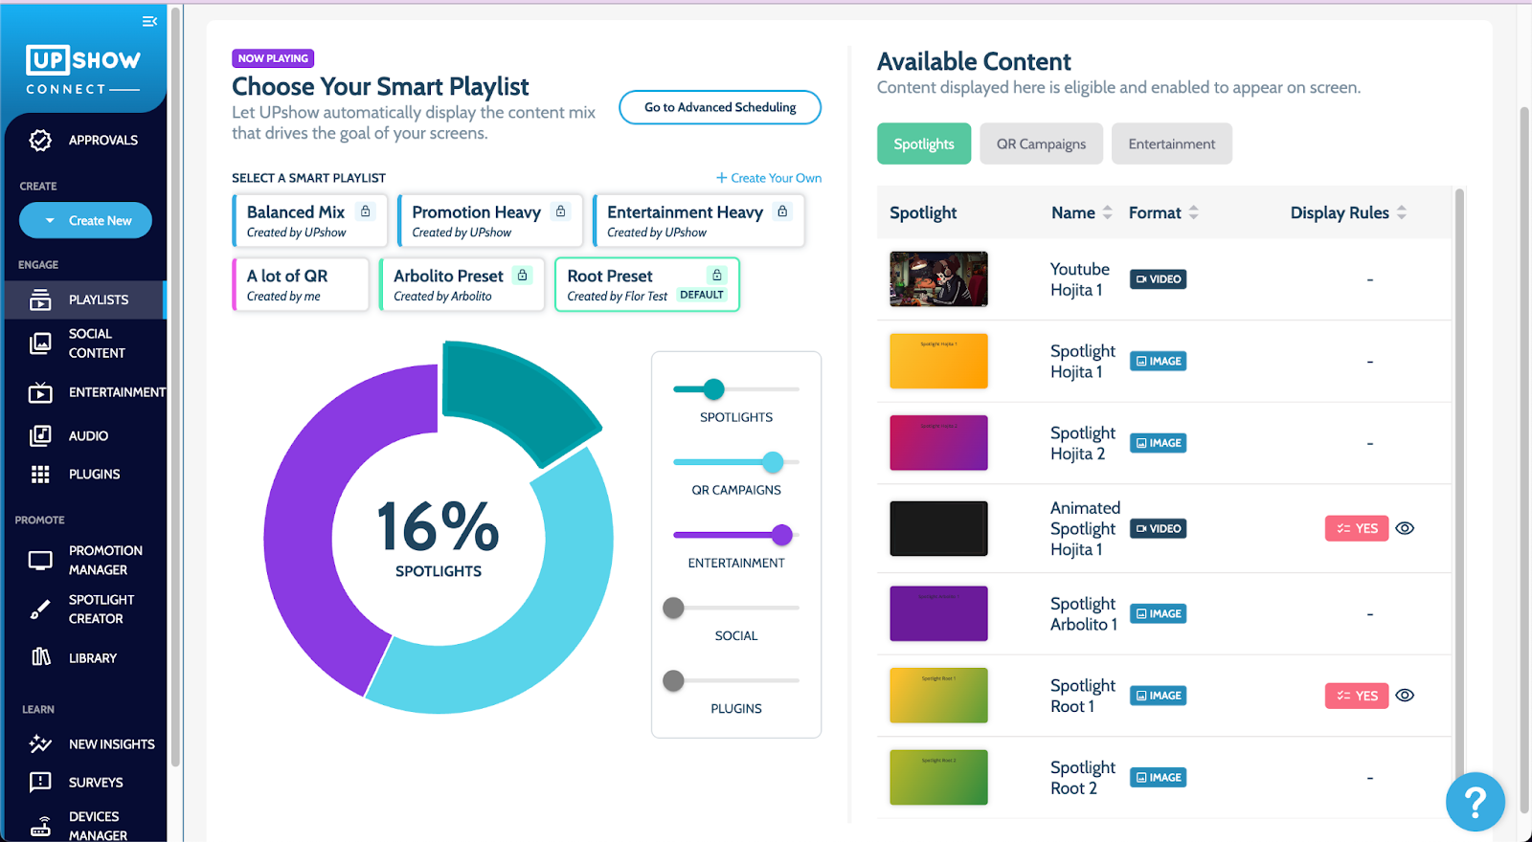The width and height of the screenshot is (1532, 842).
Task: Open Spotlight Hojita 2 thumbnail
Action: [x=938, y=443]
